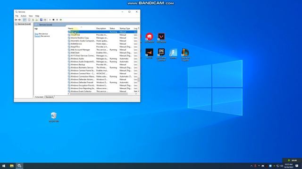Image resolution: width=302 pixels, height=169 pixels.
Task: Toggle Show/Hide Action Pane toolbar icon
Action: [x=45, y=20]
